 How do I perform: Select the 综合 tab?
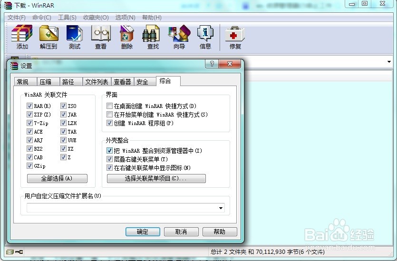(x=168, y=81)
